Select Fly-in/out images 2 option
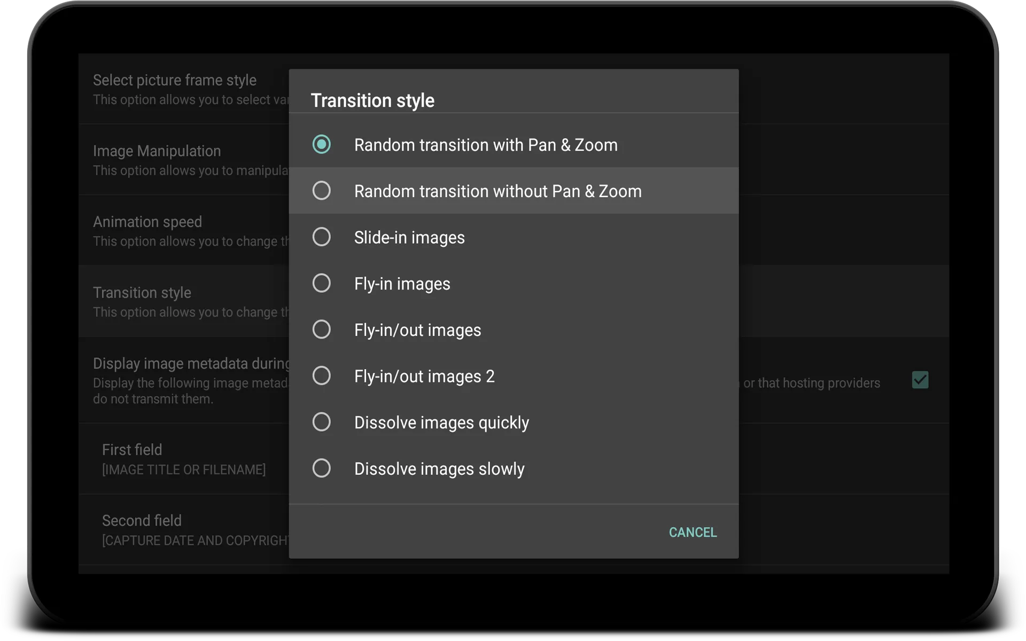Image resolution: width=1026 pixels, height=641 pixels. pyautogui.click(x=514, y=376)
